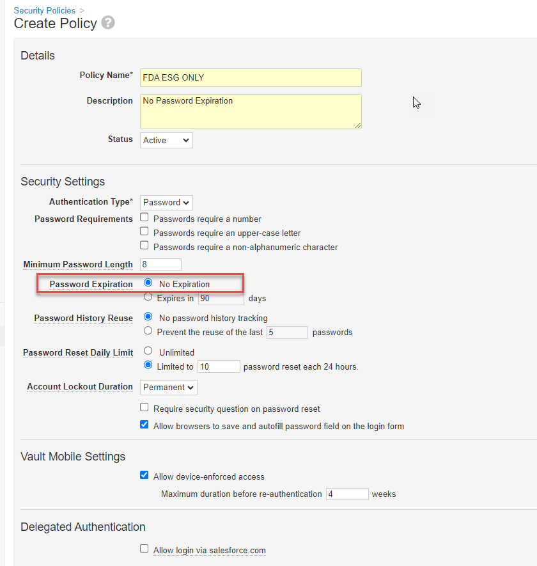Open the Status dropdown
This screenshot has width=537, height=566.
click(166, 141)
